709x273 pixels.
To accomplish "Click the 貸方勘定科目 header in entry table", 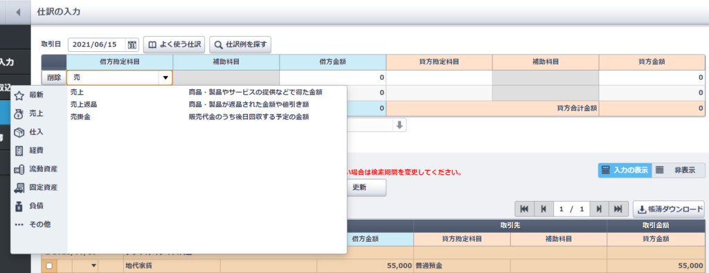I will [x=439, y=62].
